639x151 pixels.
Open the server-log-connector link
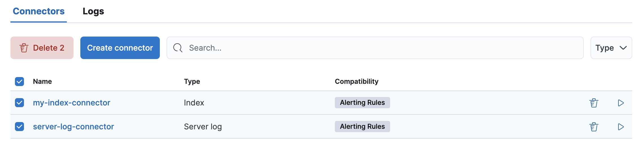point(73,127)
